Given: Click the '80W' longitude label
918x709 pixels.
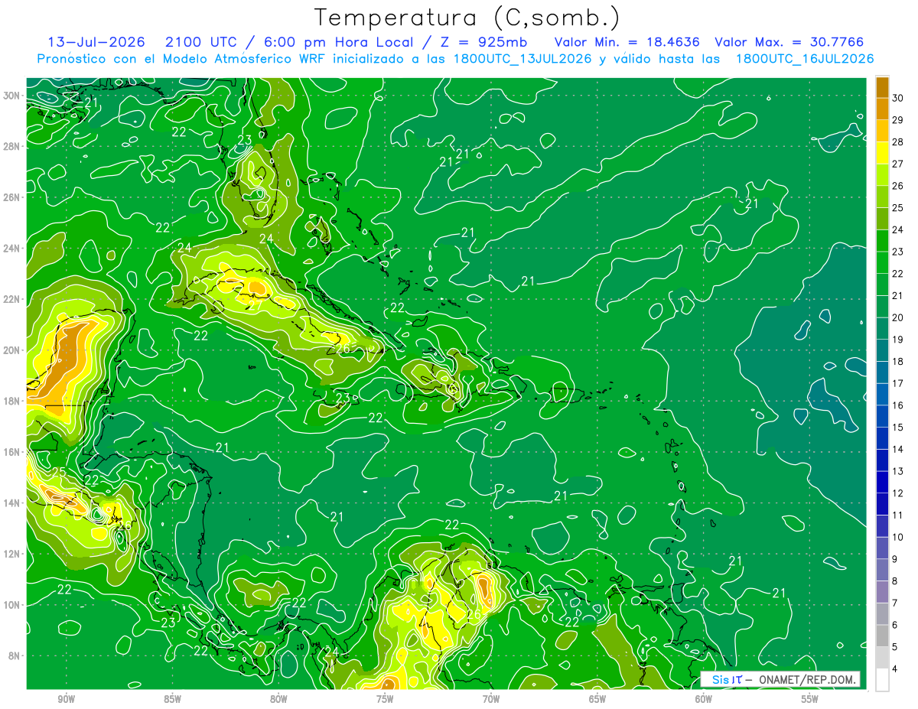Looking at the screenshot, I should pos(278,698).
